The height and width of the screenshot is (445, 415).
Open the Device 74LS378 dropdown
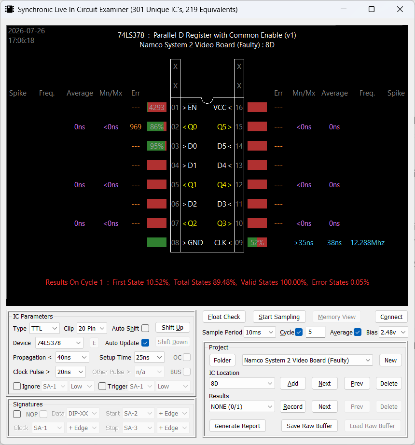(59, 343)
